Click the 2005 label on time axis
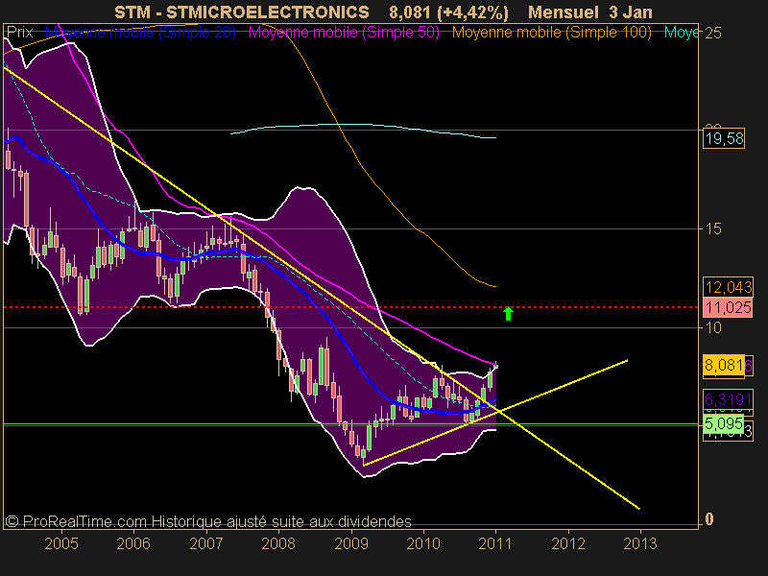 (61, 543)
